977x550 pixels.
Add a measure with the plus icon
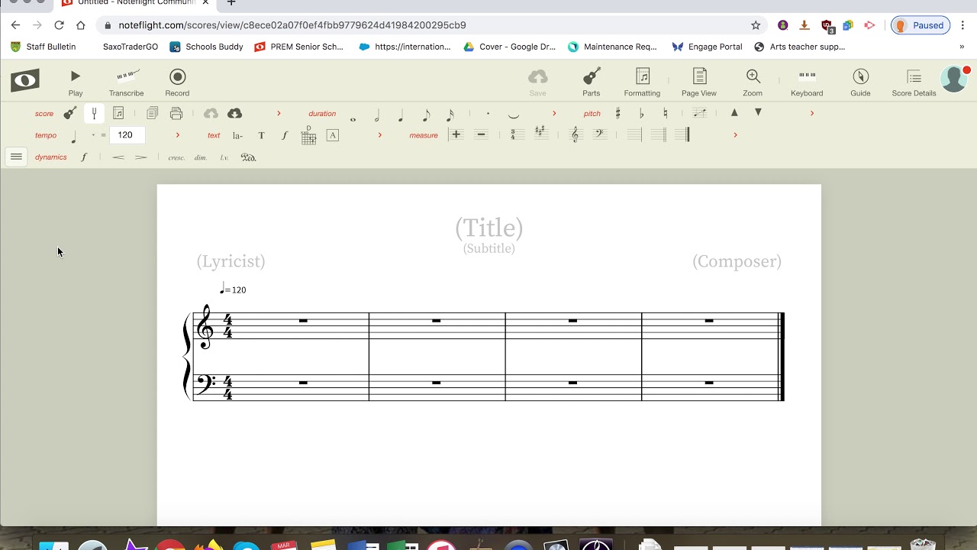point(456,134)
